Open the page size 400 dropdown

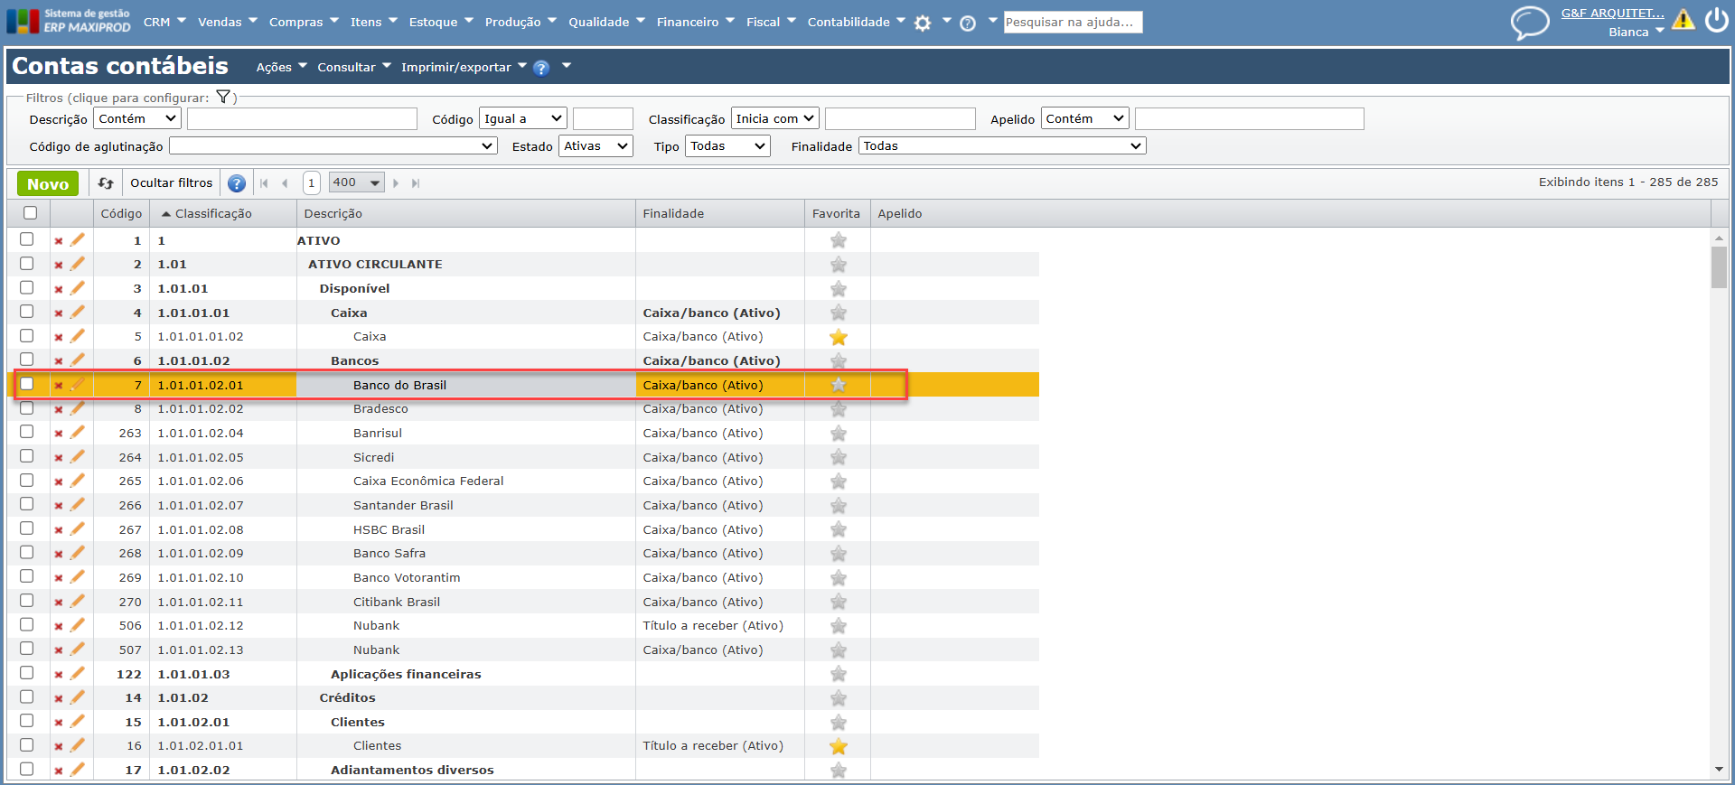[357, 183]
